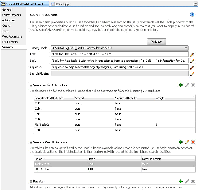Open the View Accessors page
Image resolution: width=198 pixels, height=191 pixels.
point(12,36)
